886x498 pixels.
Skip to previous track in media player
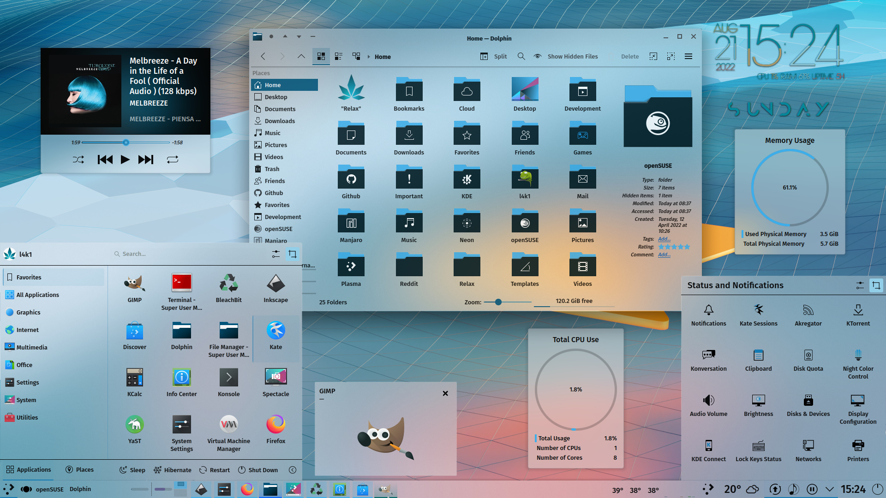tap(105, 160)
